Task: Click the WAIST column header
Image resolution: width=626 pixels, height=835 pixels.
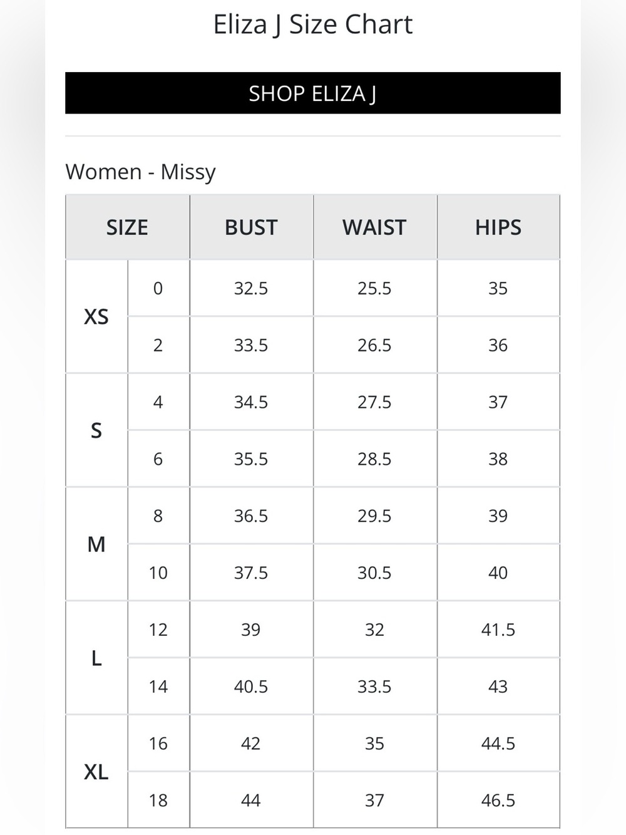Action: point(374,227)
